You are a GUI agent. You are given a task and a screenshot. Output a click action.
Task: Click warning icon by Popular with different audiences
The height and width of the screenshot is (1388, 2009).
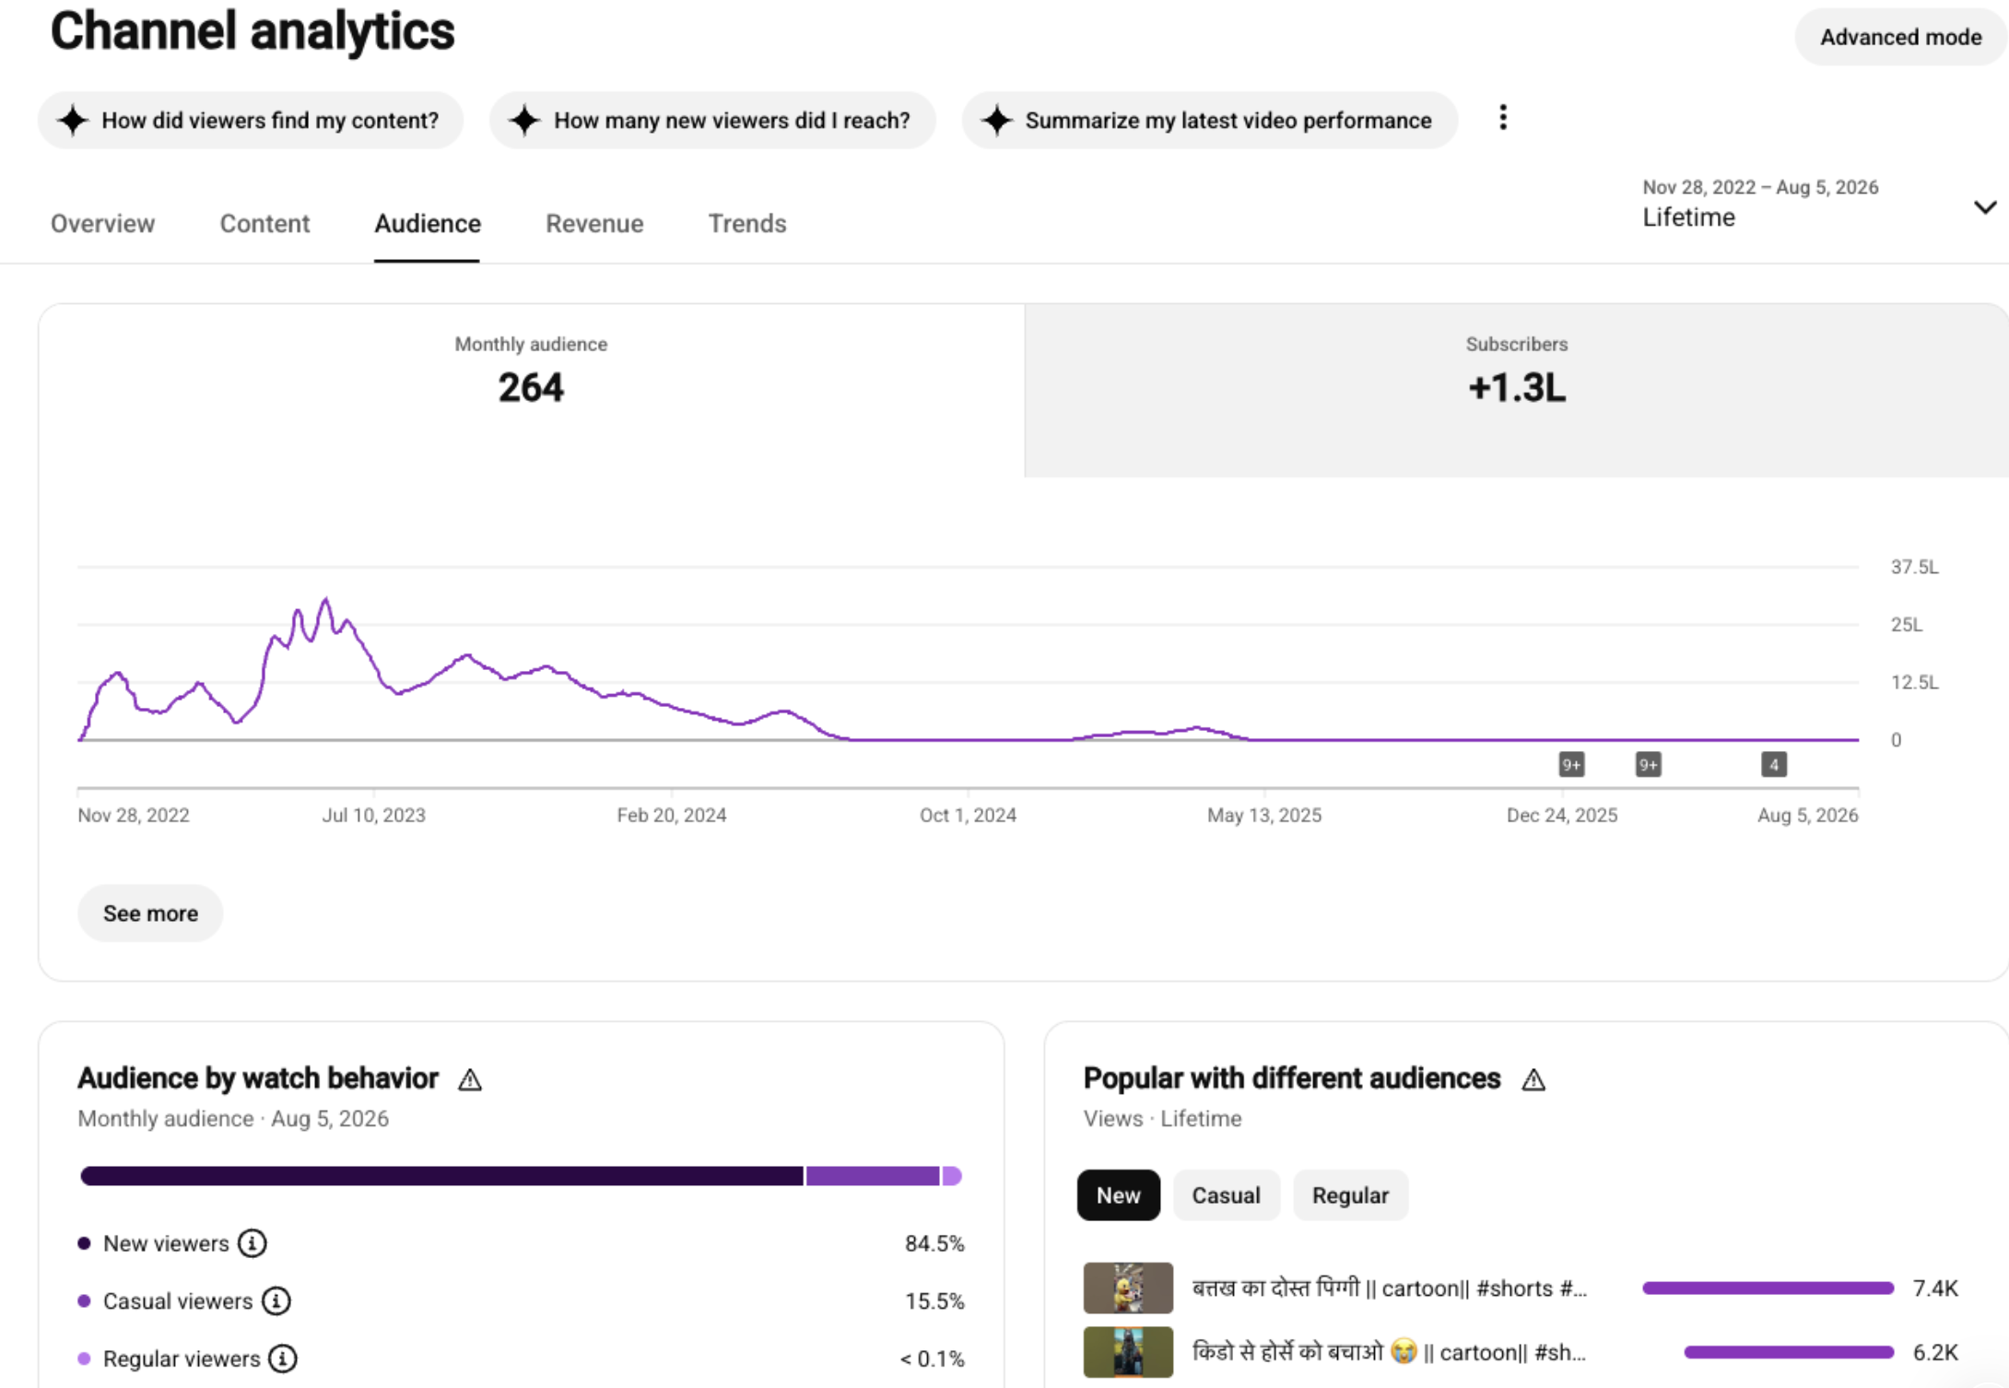tap(1533, 1079)
